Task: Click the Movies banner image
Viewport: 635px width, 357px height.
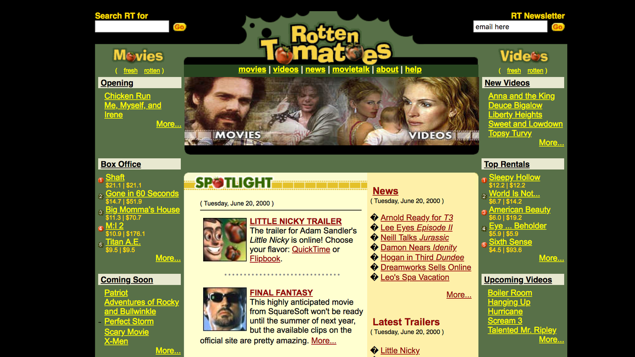Action: tap(258, 111)
